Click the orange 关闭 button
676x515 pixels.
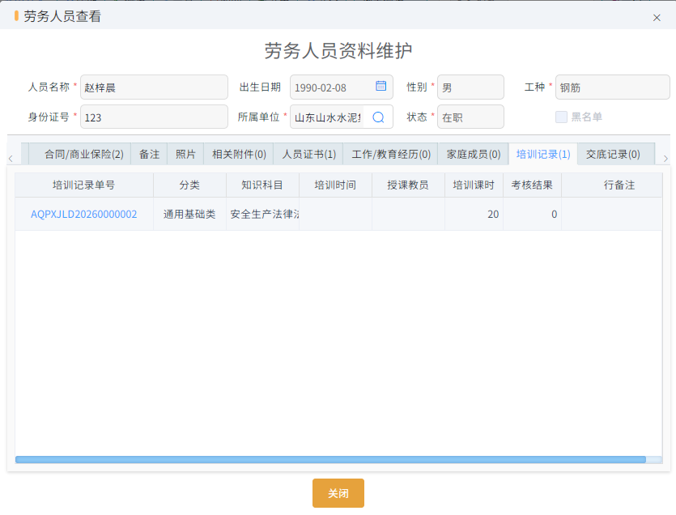coord(338,493)
